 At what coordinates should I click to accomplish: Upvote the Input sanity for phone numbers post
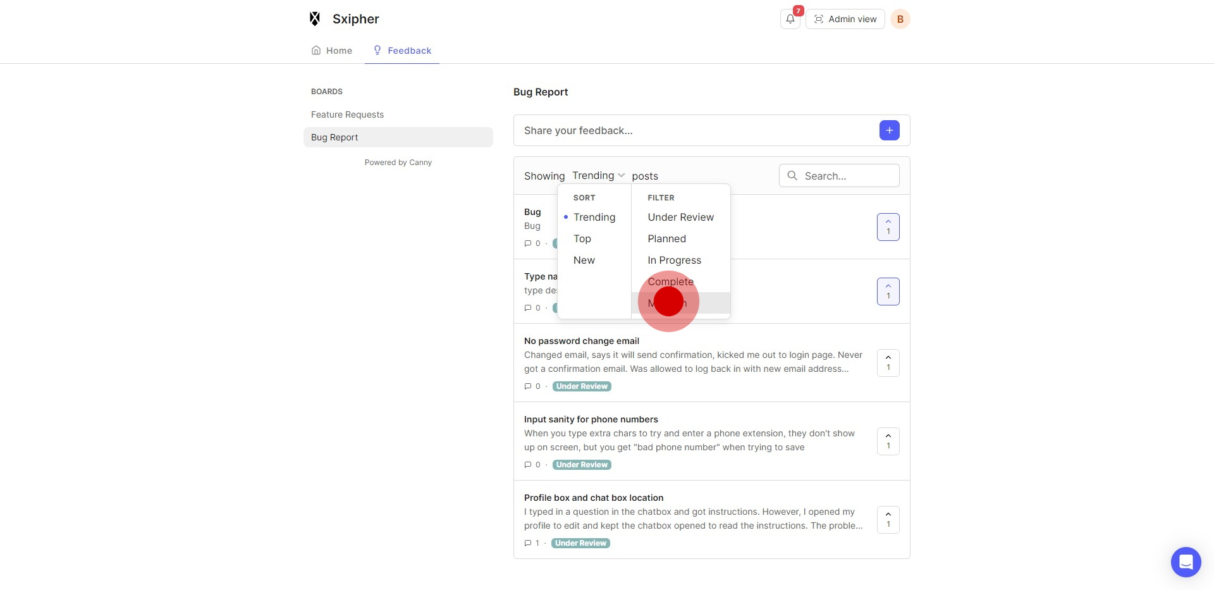coord(888,441)
